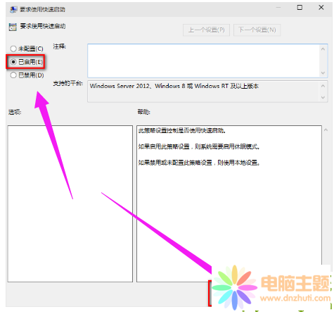Click supported platforms scroll up arrow

323,86
